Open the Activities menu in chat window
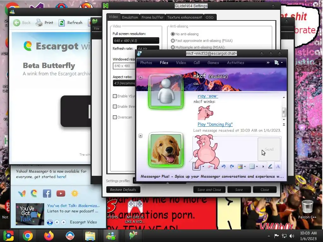 [x=235, y=63]
